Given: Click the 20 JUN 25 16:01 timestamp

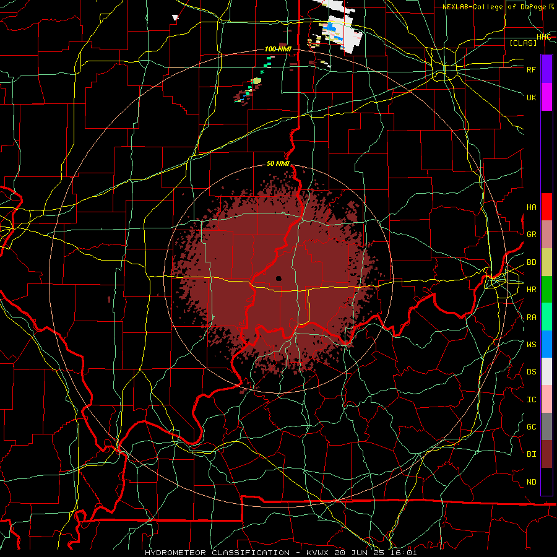Looking at the screenshot, I should (376, 553).
